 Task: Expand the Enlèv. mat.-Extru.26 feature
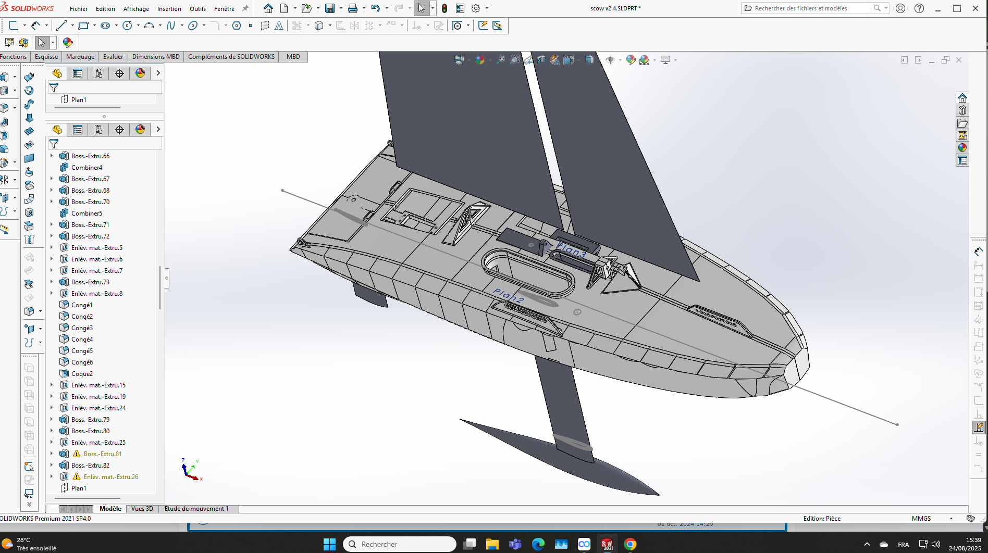[52, 476]
